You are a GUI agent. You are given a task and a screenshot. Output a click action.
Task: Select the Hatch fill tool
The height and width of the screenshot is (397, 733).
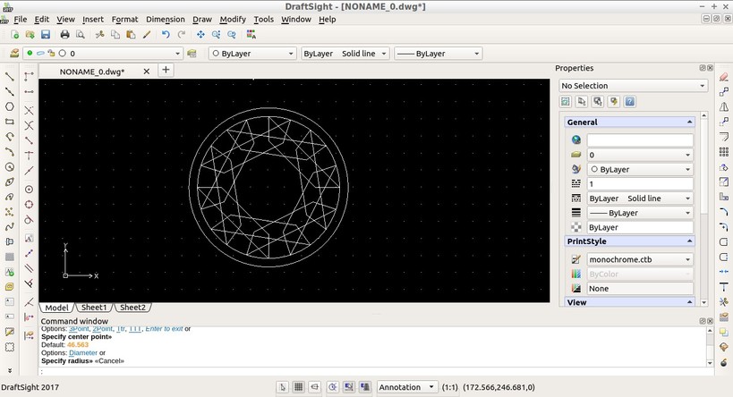click(9, 257)
